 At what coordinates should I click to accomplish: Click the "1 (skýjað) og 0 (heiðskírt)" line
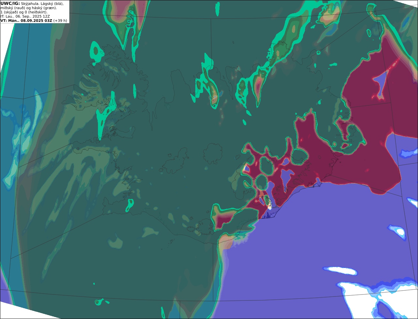(24, 12)
